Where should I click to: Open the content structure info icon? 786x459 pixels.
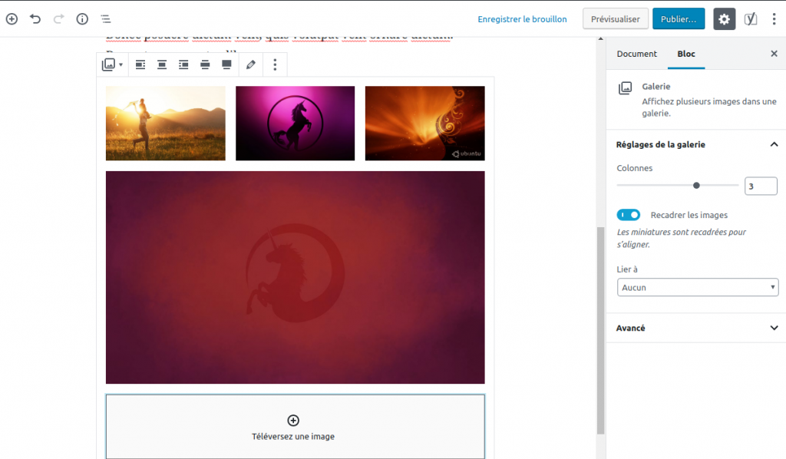(82, 19)
